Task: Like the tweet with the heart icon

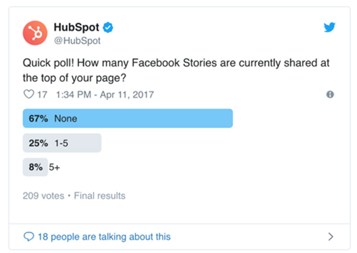Action: pyautogui.click(x=29, y=94)
